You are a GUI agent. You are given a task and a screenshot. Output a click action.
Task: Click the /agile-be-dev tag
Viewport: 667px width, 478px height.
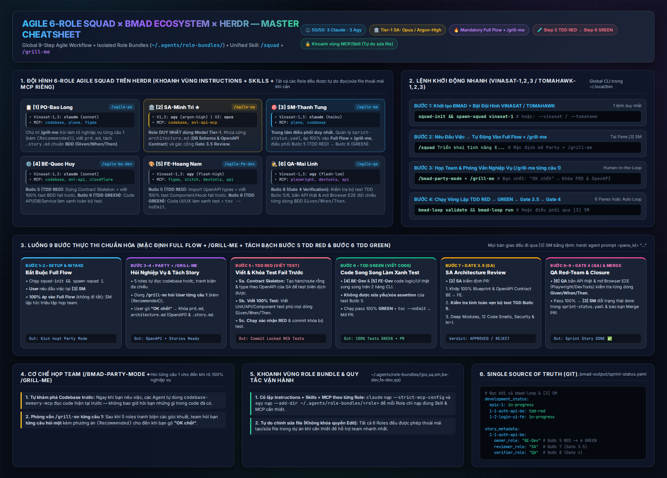117,164
